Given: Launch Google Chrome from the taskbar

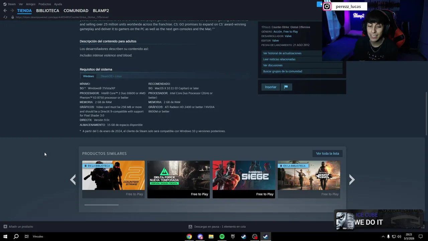Looking at the screenshot, I should click(x=189, y=237).
